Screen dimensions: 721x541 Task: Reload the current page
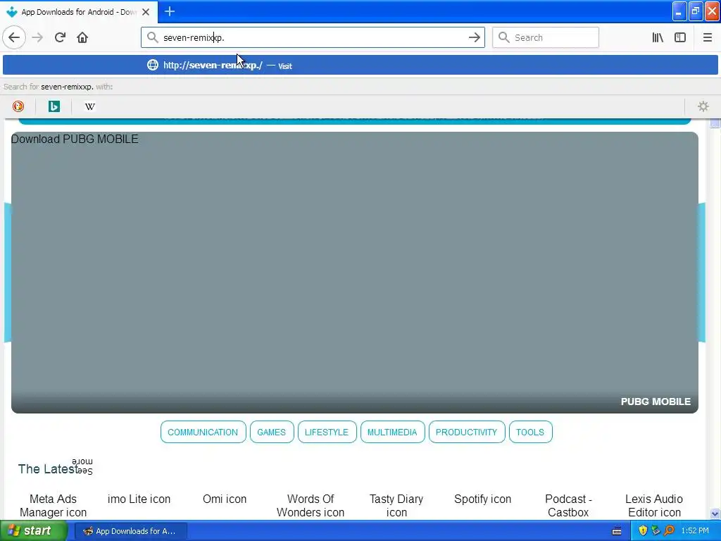point(60,37)
